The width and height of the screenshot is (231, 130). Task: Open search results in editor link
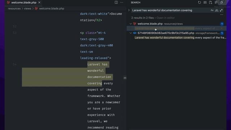pyautogui.click(x=165, y=18)
